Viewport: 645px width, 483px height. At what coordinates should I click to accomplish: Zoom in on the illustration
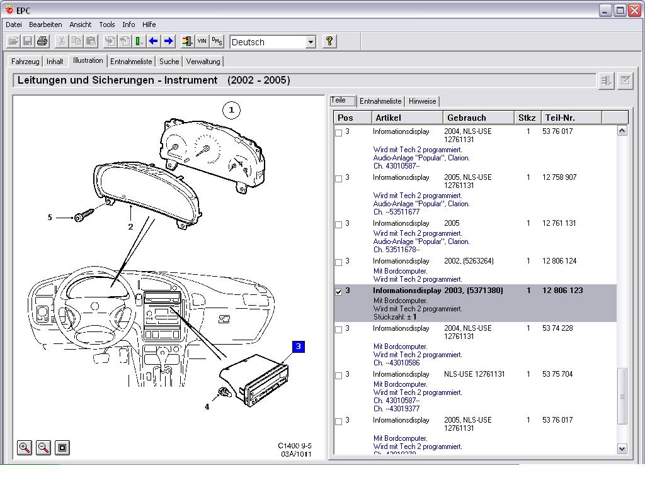click(25, 447)
